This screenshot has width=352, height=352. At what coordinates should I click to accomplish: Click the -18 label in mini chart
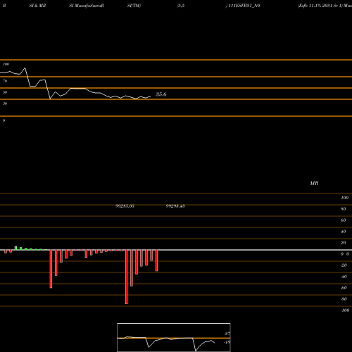coord(227,342)
